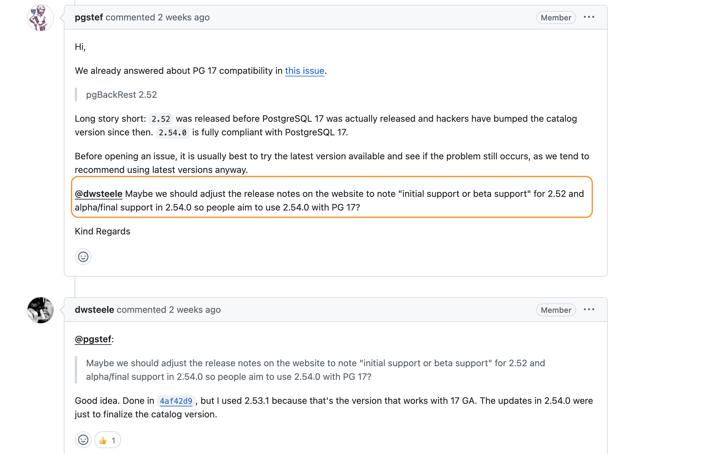Open the "this issue" link
This screenshot has height=454, width=715.
(x=304, y=71)
